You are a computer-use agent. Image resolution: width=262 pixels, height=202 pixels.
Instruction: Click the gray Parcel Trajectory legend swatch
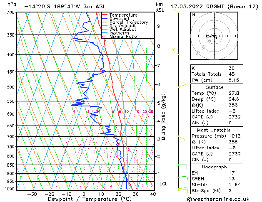click(x=105, y=22)
